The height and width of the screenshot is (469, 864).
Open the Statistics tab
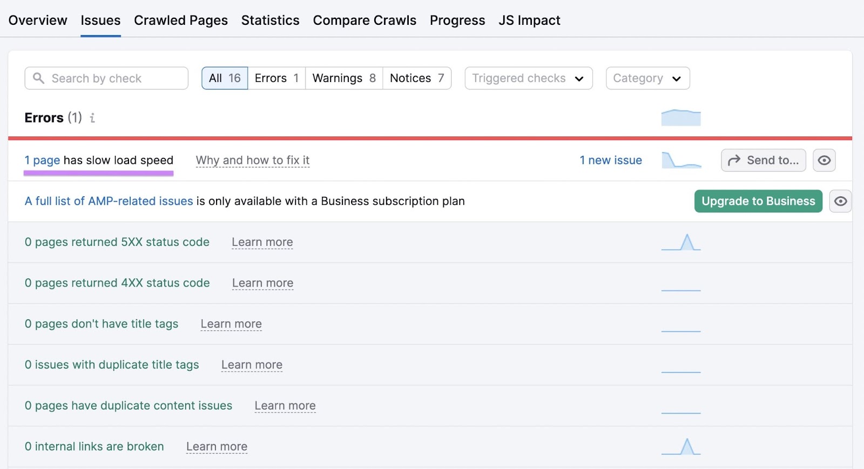click(270, 20)
